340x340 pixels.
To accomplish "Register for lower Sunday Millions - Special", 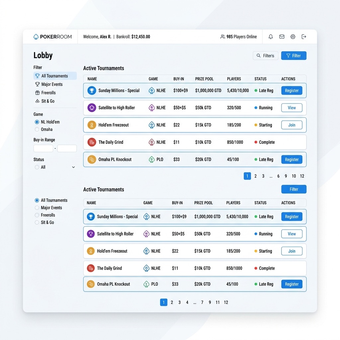I will [x=292, y=216].
